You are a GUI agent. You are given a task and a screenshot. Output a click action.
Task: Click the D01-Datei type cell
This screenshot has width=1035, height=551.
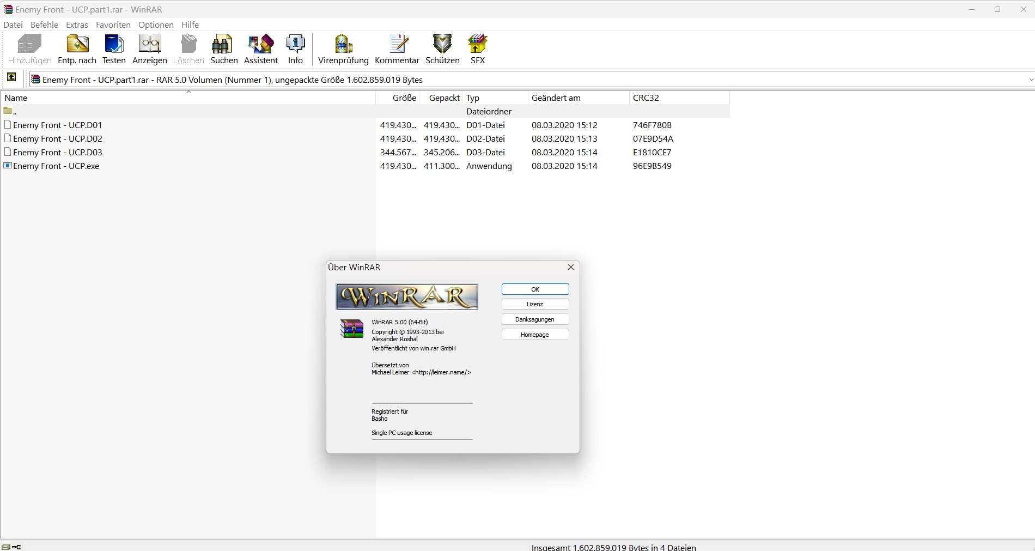tap(485, 125)
